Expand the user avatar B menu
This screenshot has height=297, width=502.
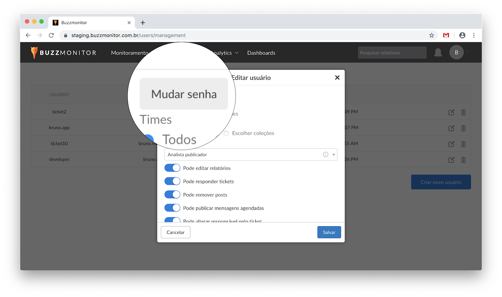[x=457, y=52]
